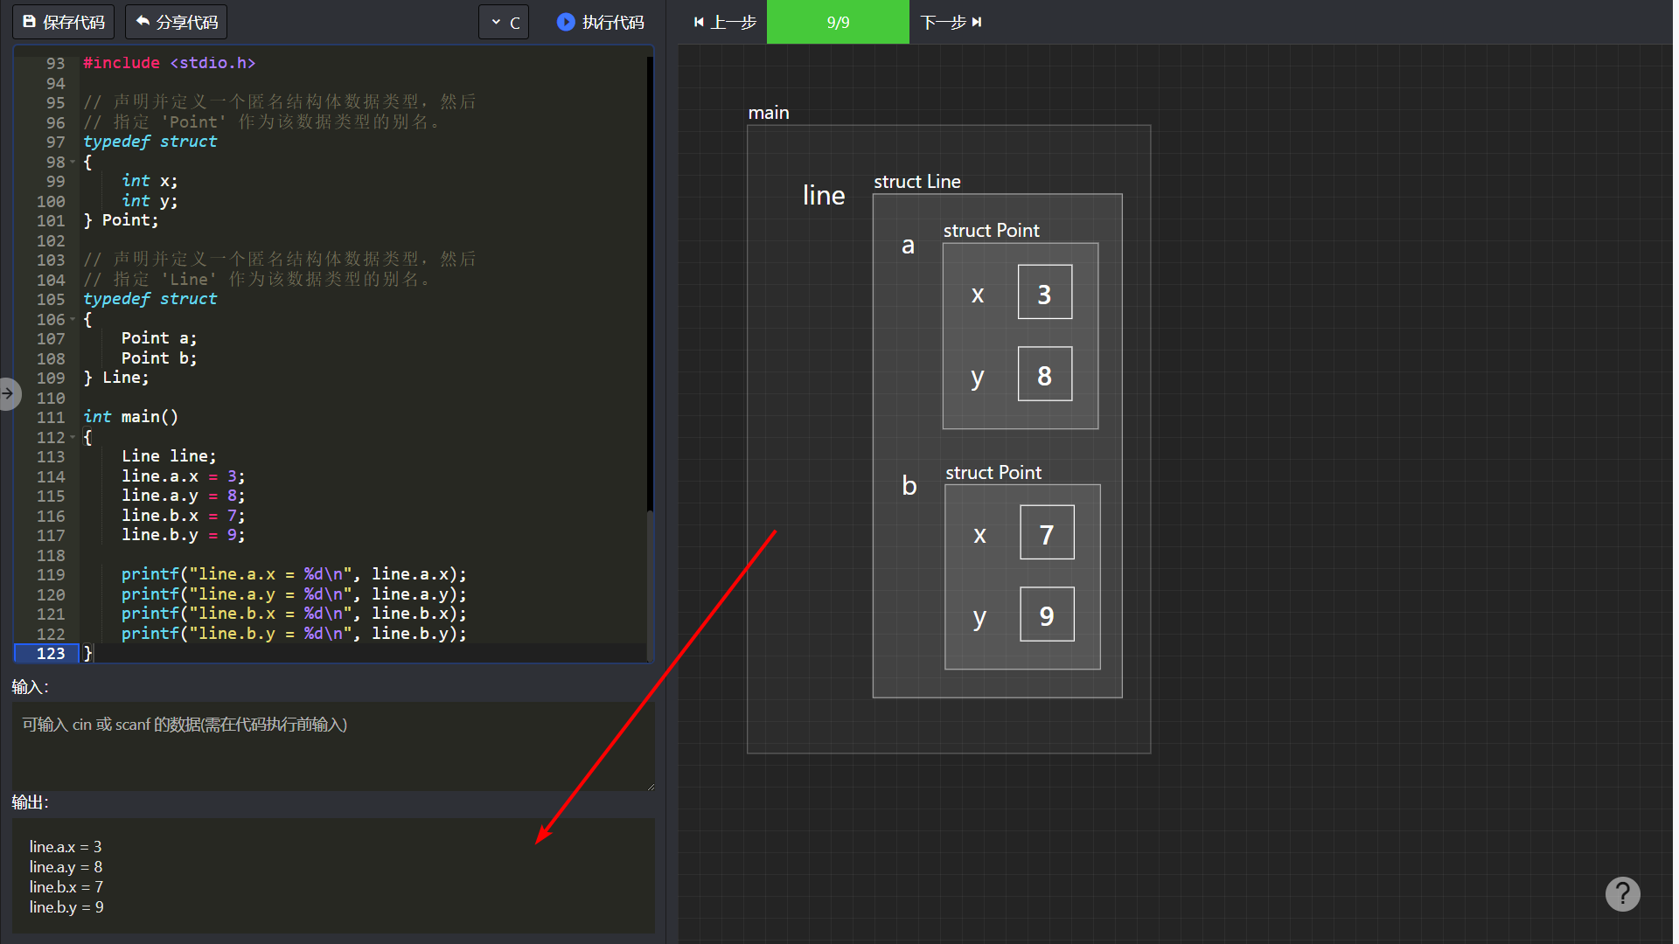1679x944 pixels.
Task: Click the save code button
Action: [x=63, y=22]
